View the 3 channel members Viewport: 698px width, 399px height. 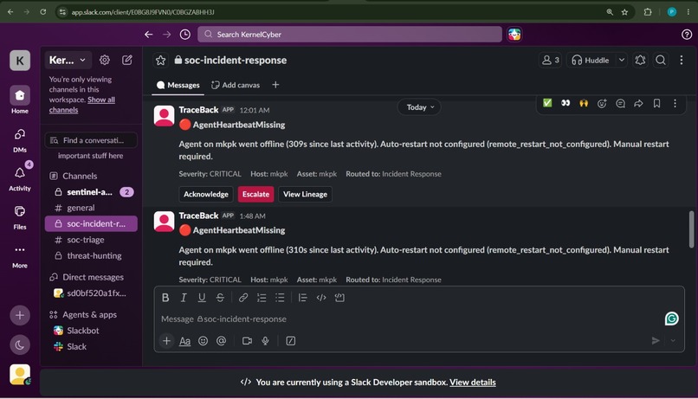click(550, 60)
